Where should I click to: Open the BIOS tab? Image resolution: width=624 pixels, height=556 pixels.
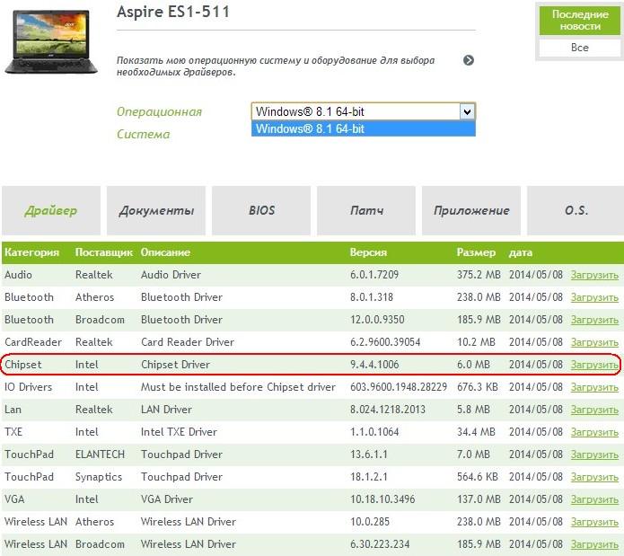(x=261, y=210)
